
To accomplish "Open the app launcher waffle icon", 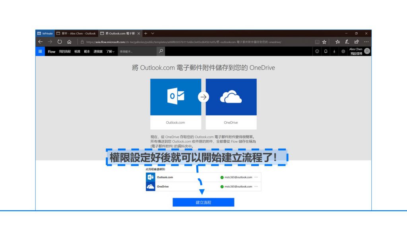I will 40,51.
